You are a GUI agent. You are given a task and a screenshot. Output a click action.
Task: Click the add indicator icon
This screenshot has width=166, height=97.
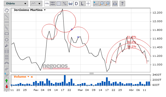[x=96, y=4]
